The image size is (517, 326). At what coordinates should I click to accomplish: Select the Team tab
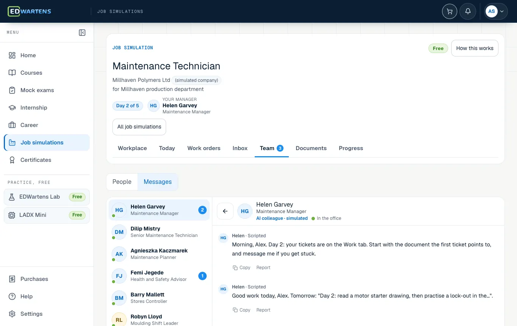pos(272,148)
